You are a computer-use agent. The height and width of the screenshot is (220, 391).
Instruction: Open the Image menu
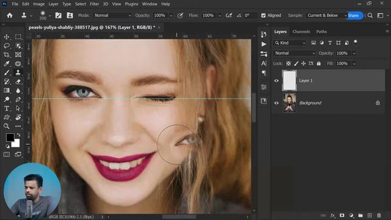(x=38, y=4)
